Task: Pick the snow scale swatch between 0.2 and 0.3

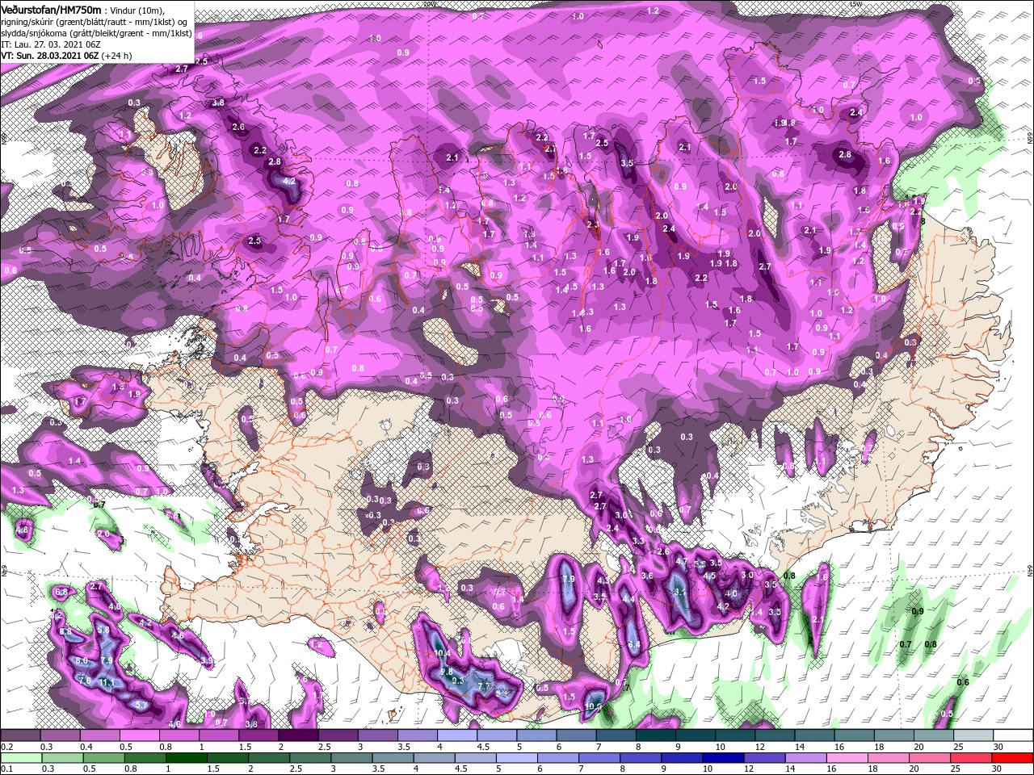Action: (x=20, y=735)
